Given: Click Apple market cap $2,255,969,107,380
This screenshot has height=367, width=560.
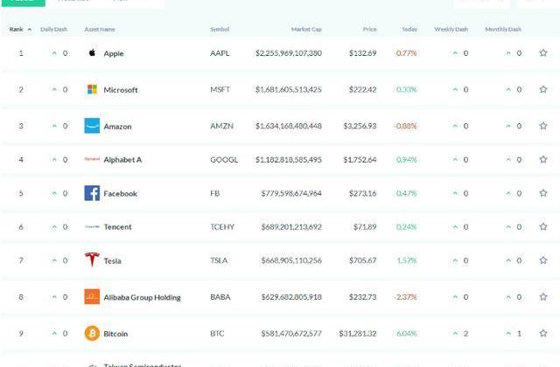Looking at the screenshot, I should pyautogui.click(x=289, y=52).
